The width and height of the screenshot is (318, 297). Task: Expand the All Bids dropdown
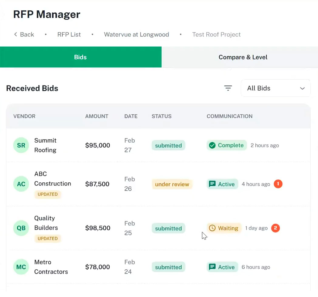tap(275, 88)
